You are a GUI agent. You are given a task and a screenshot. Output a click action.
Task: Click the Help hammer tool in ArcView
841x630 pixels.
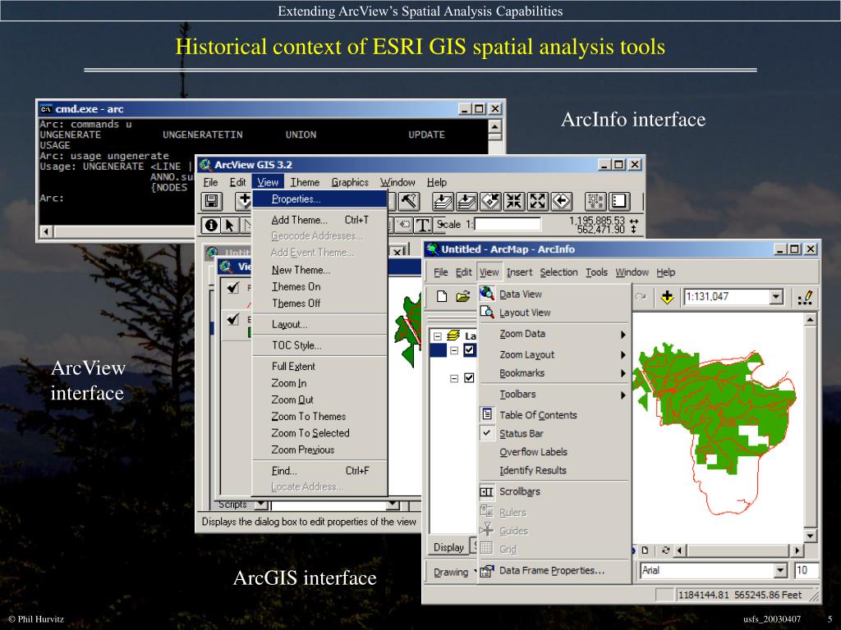coord(409,202)
